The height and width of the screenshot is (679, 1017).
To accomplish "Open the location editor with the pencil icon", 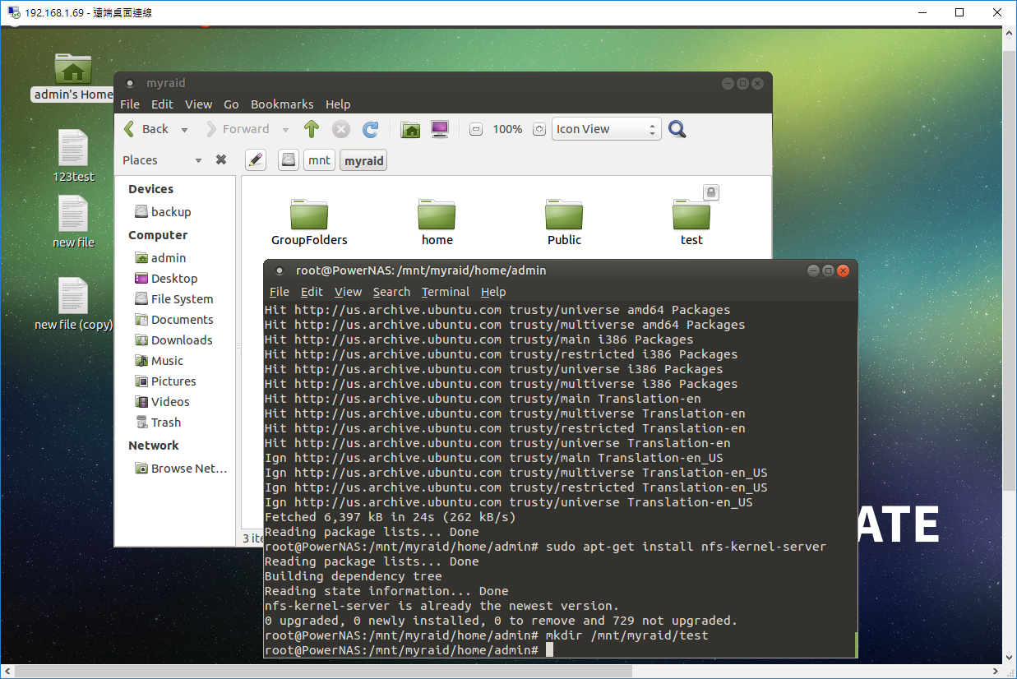I will point(255,159).
